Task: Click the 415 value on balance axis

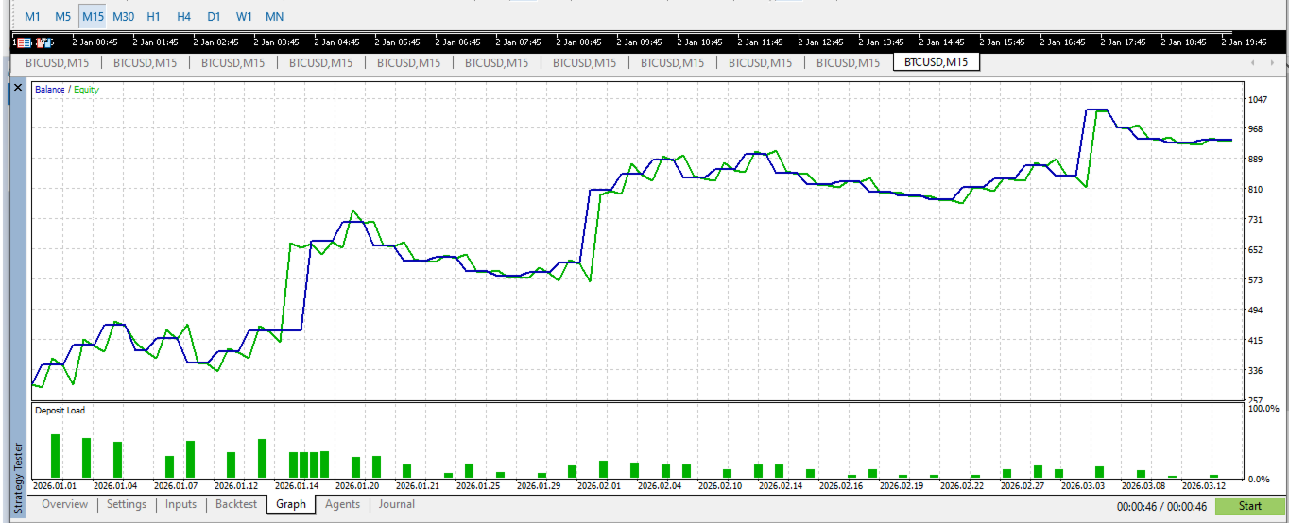Action: pyautogui.click(x=1255, y=341)
